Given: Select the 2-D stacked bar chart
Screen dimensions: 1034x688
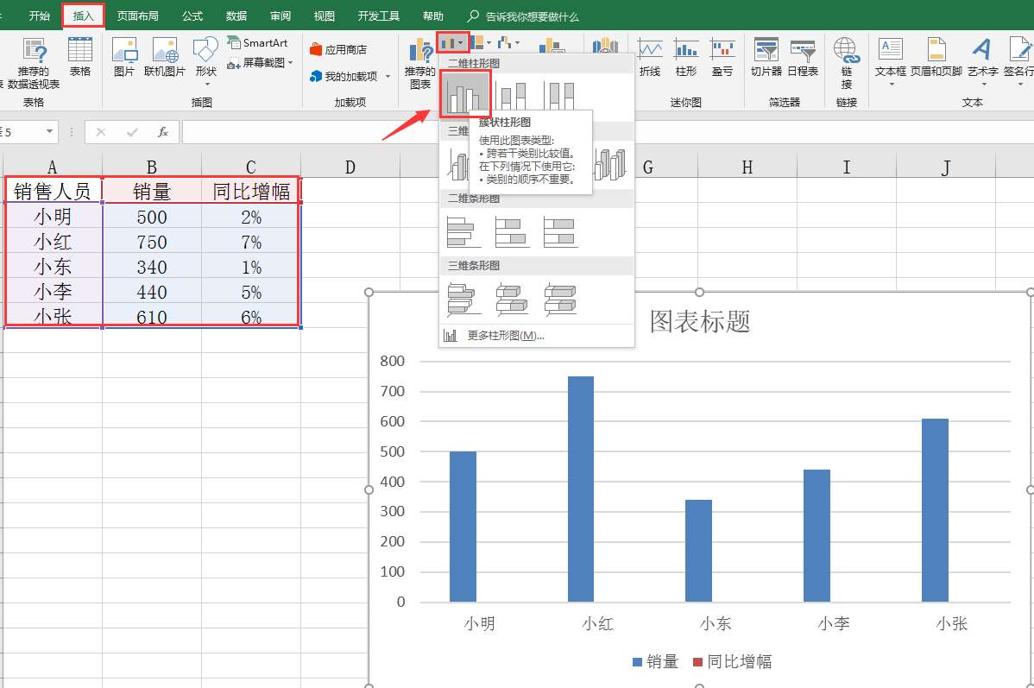Looking at the screenshot, I should point(513,231).
